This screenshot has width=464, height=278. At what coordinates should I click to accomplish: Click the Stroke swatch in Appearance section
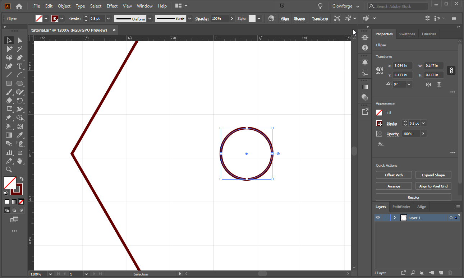(379, 123)
